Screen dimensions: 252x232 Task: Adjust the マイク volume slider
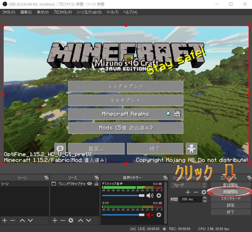point(123,215)
